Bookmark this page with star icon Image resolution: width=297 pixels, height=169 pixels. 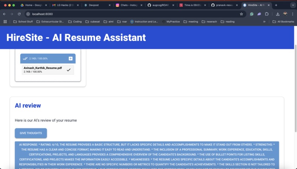(x=241, y=14)
